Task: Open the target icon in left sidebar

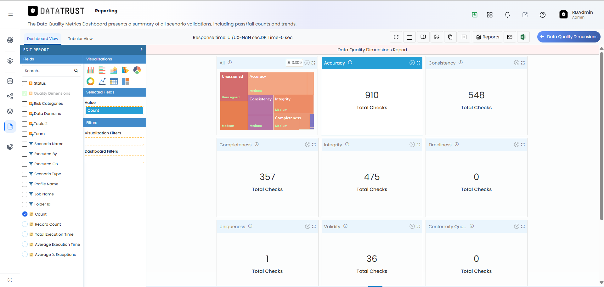Action: pos(10,40)
